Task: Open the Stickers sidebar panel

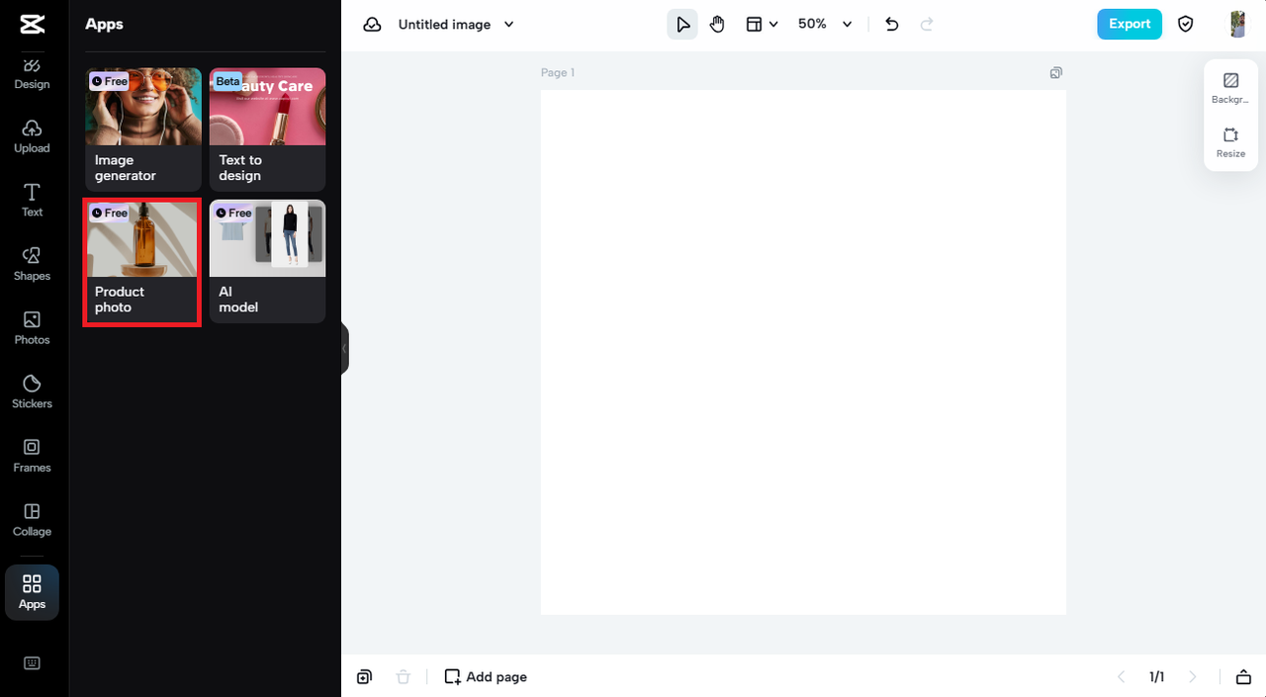Action: pos(32,392)
